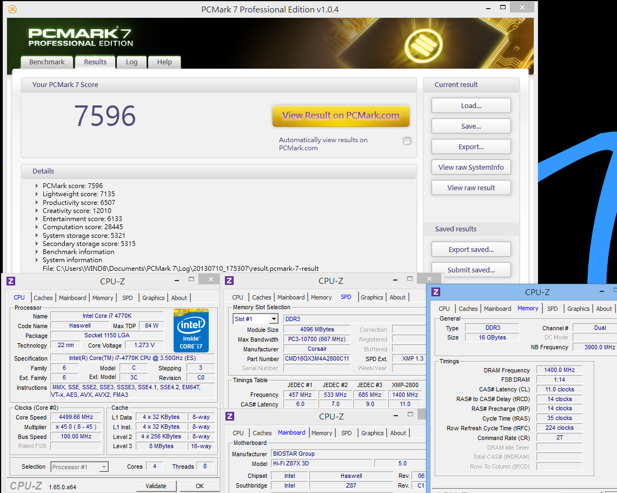Click View Result on PCMark.com button
The height and width of the screenshot is (493, 617).
pos(341,116)
